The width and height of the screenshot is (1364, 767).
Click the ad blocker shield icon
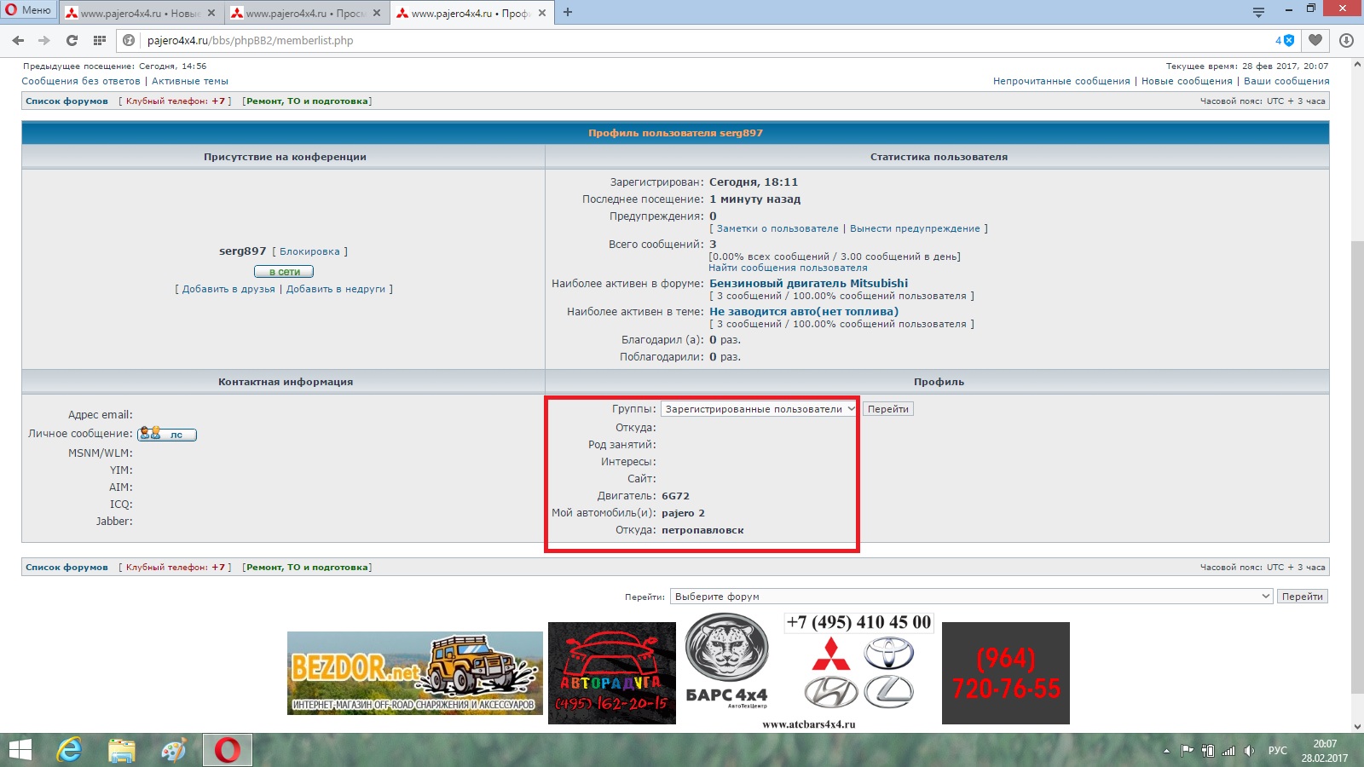click(x=1288, y=40)
